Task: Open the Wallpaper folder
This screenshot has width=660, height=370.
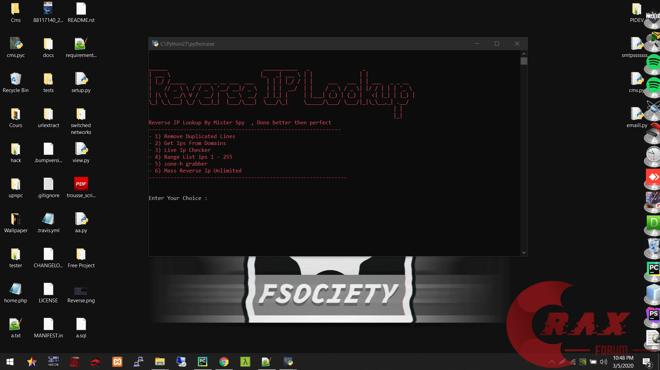Action: (15, 223)
